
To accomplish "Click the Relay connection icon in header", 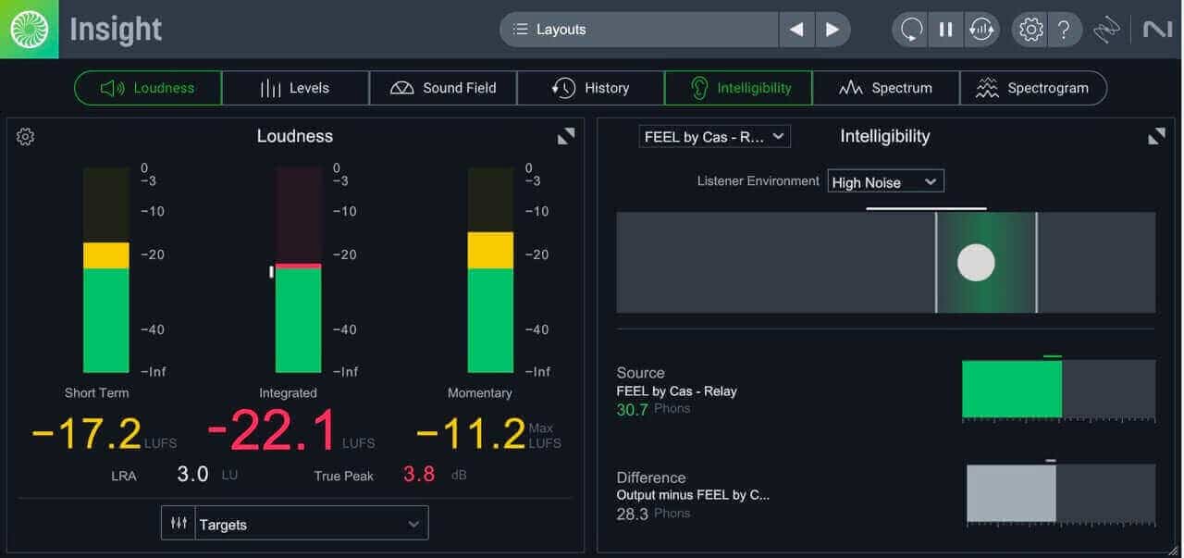I will pyautogui.click(x=1106, y=30).
